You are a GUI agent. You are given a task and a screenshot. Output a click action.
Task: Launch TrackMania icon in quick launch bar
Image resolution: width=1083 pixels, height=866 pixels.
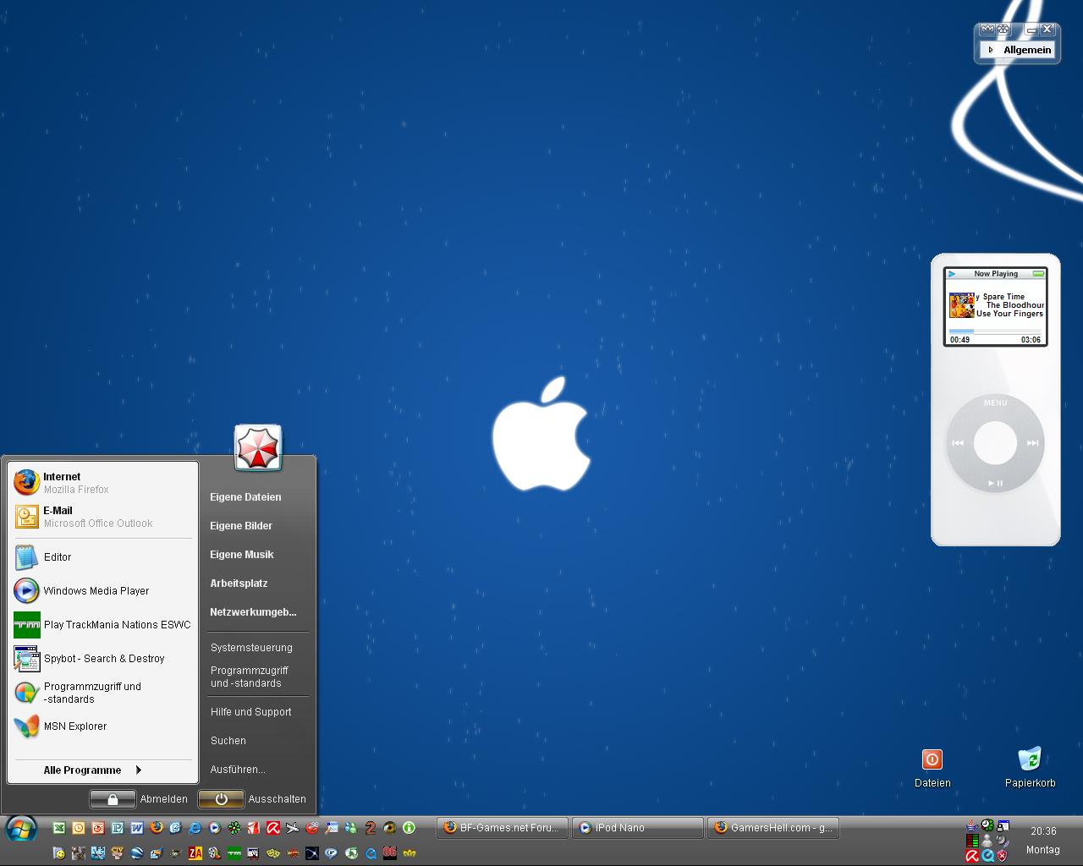coord(234,853)
